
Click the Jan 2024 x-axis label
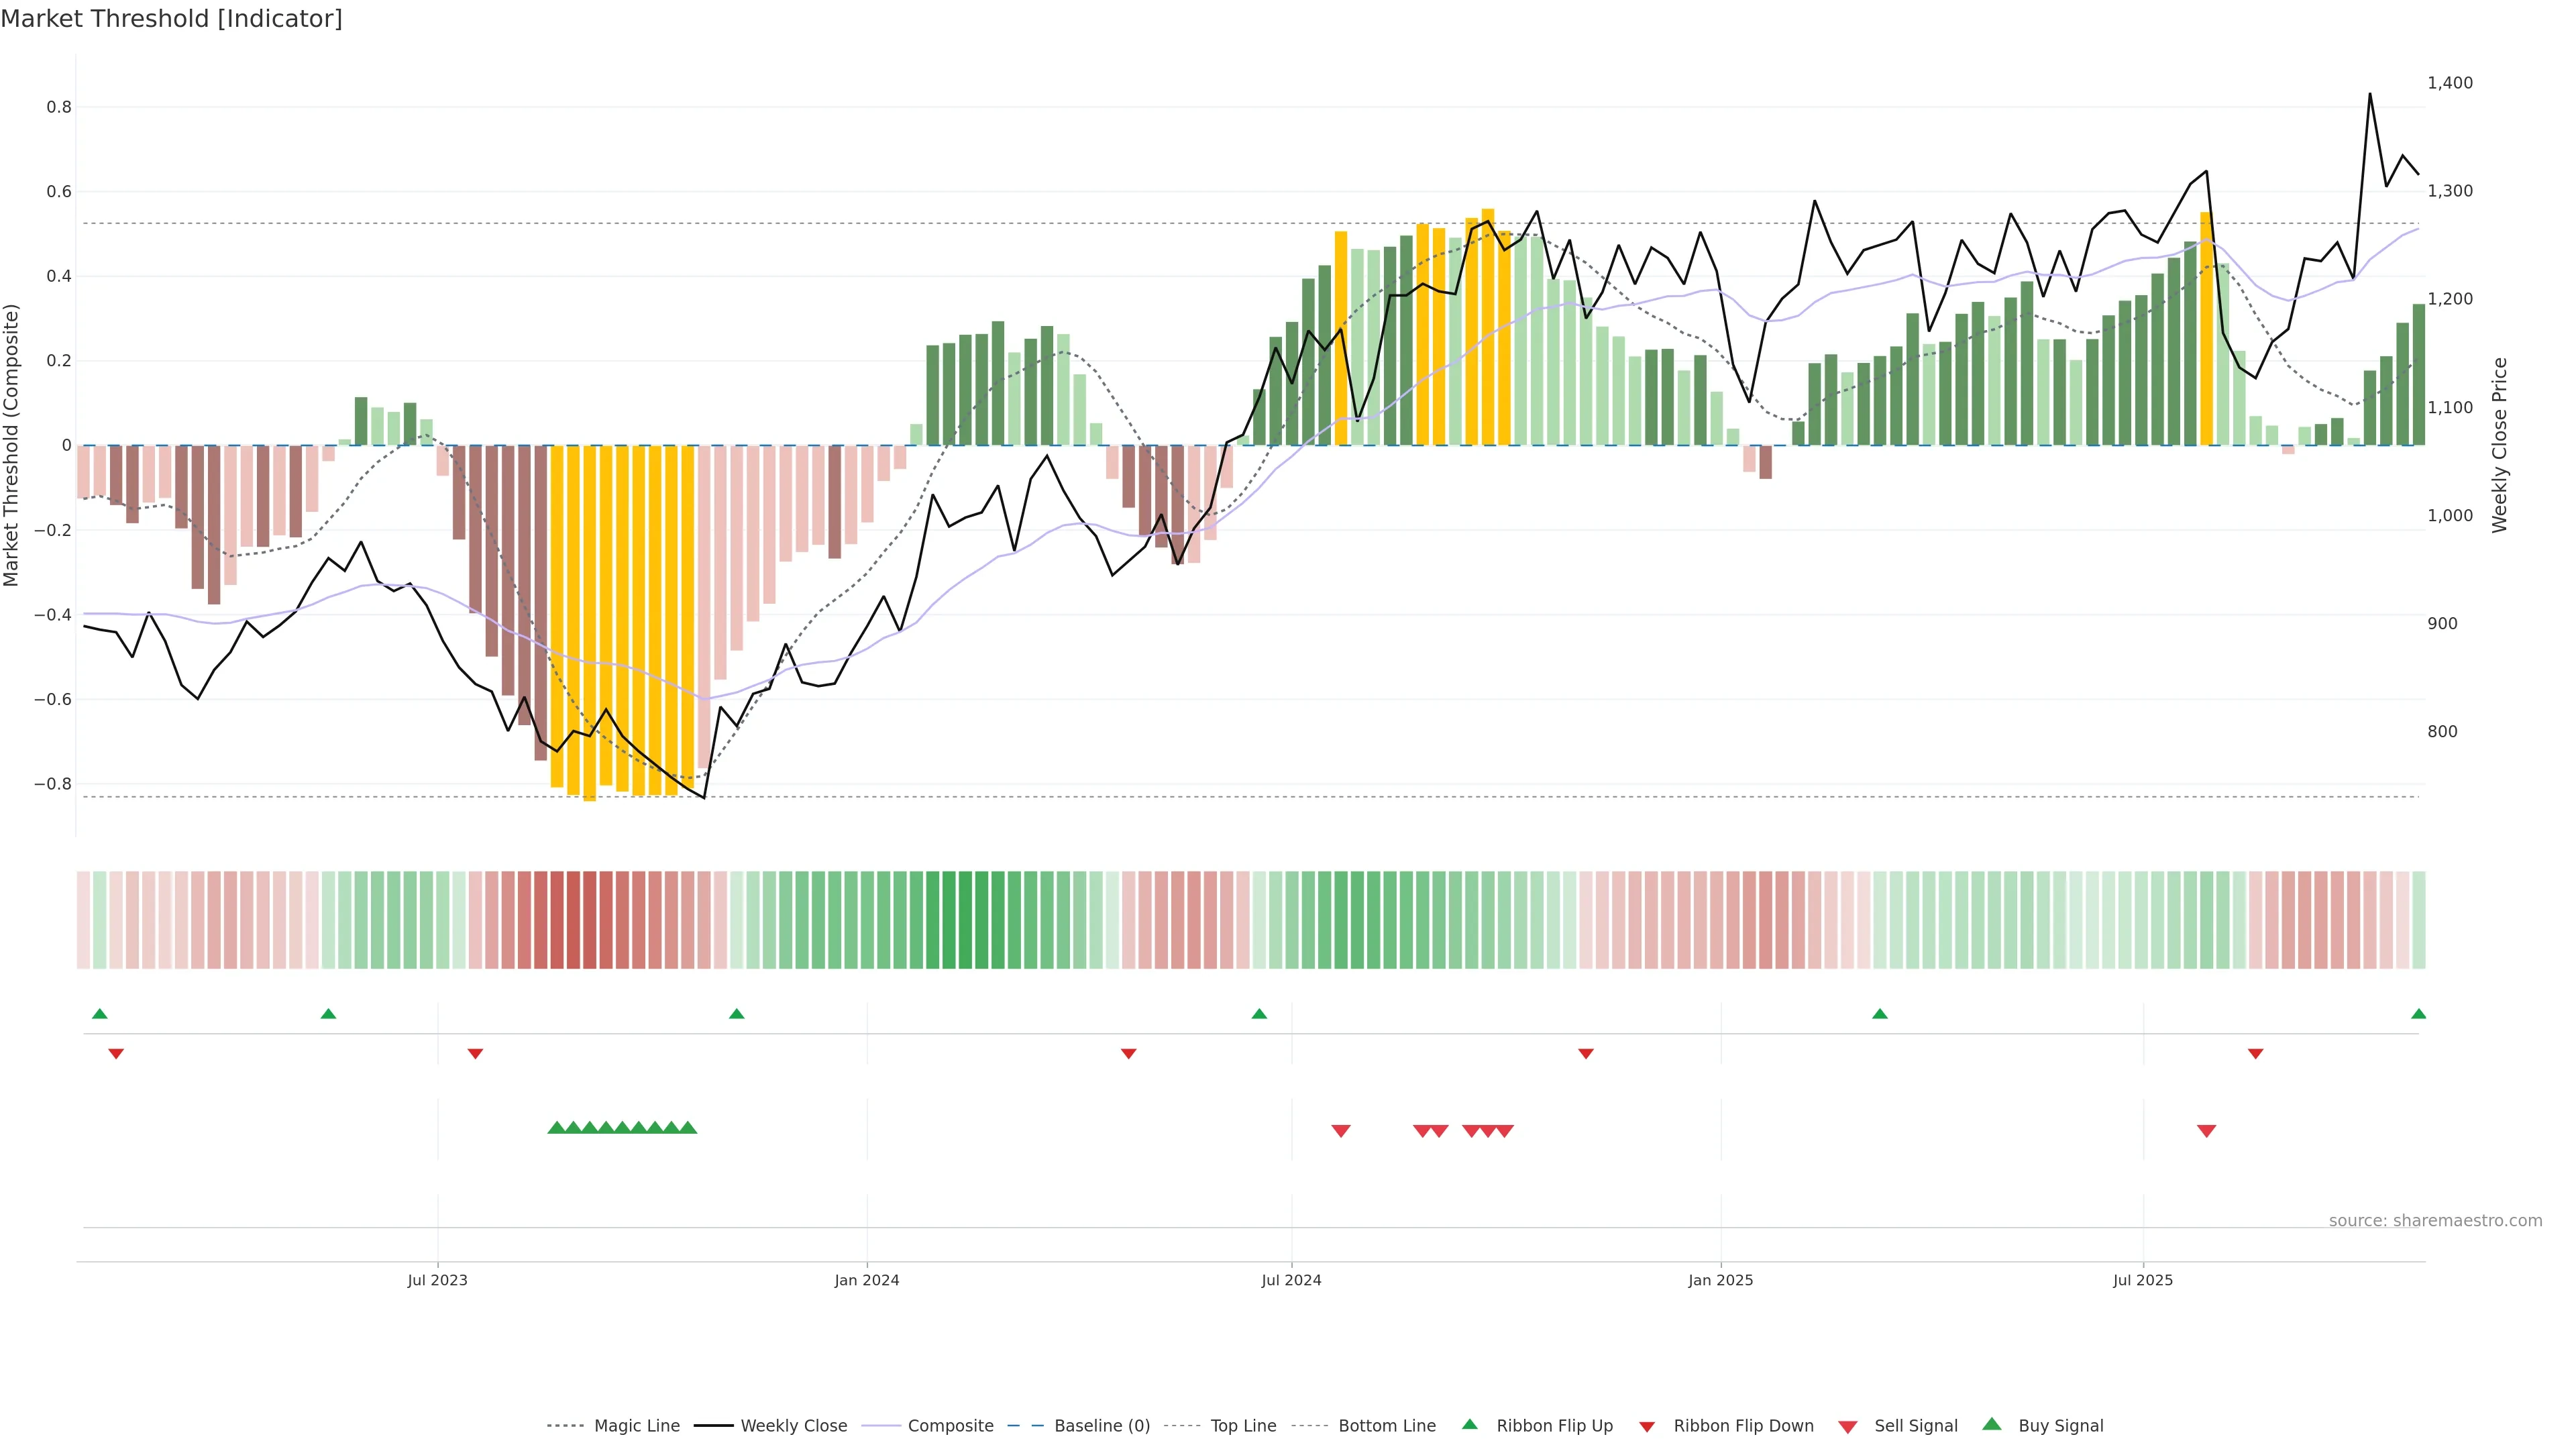click(867, 1280)
